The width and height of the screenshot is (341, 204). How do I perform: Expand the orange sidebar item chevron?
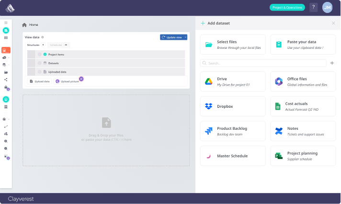(x=9, y=50)
